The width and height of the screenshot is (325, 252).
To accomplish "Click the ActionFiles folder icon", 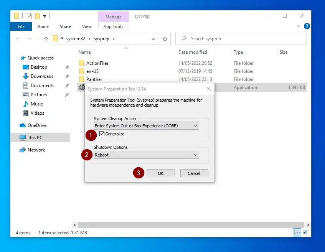I will tap(82, 63).
